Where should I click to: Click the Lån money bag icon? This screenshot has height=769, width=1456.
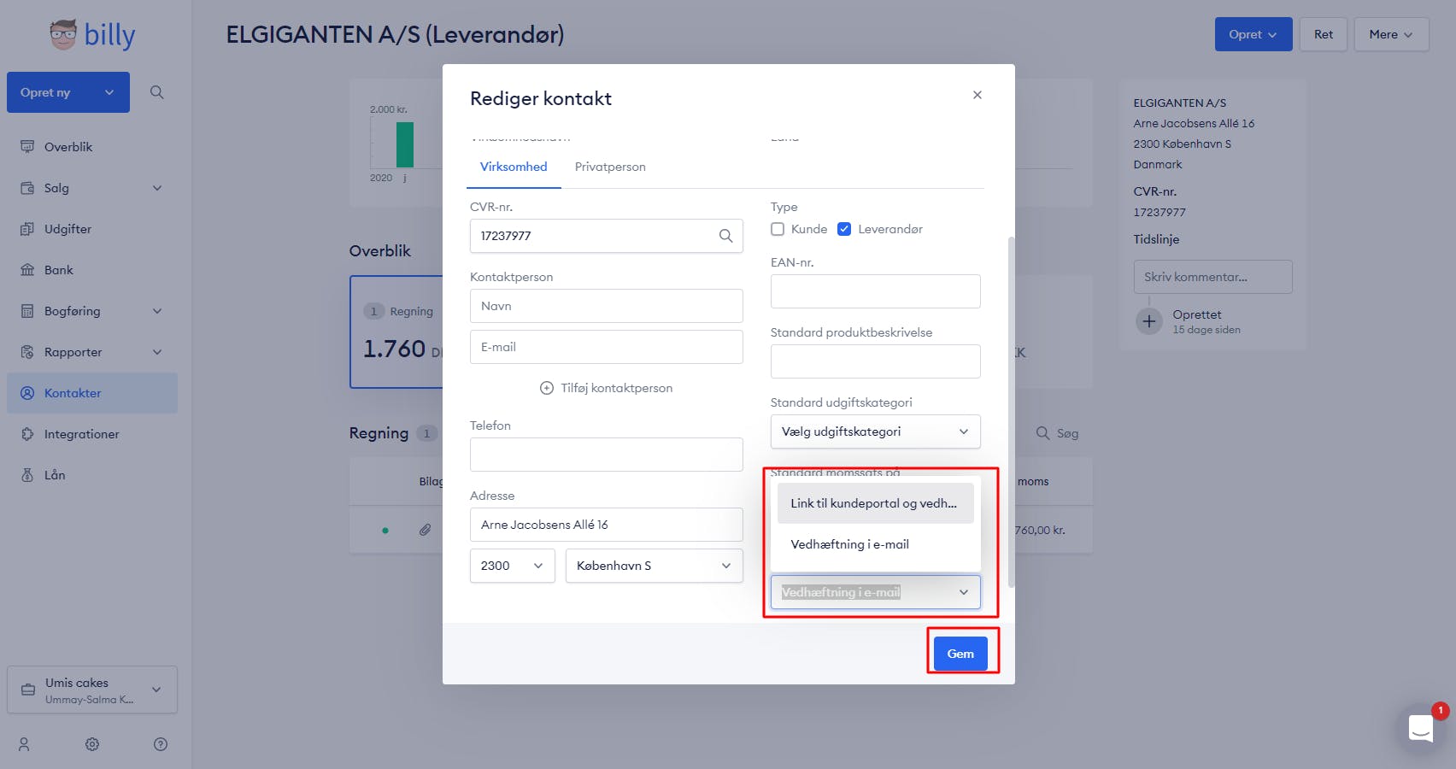27,475
